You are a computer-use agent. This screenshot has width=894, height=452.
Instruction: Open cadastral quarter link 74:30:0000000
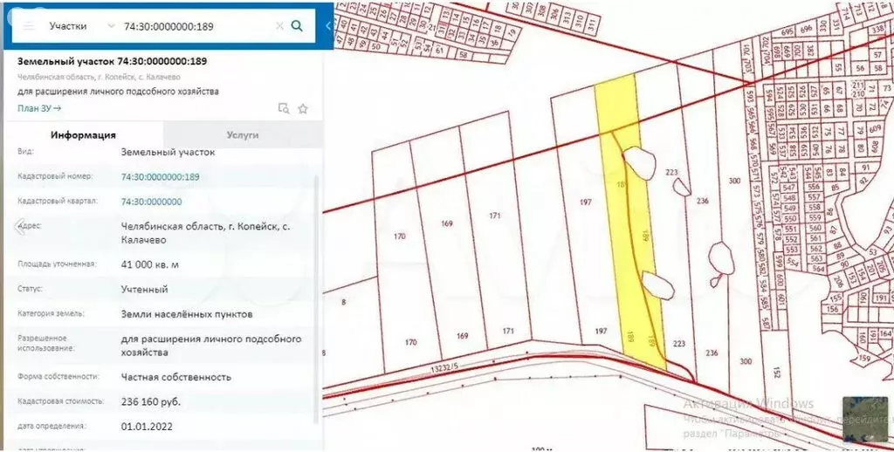pos(151,202)
